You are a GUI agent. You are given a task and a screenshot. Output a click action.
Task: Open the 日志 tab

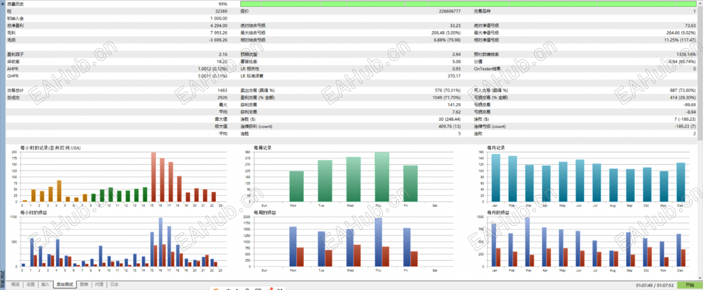(x=114, y=284)
